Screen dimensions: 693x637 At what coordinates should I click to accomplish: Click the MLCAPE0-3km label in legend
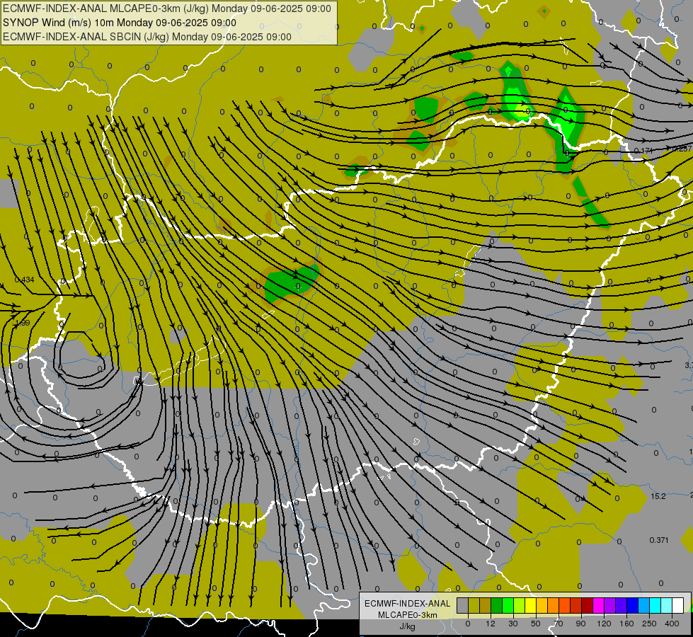click(x=408, y=615)
